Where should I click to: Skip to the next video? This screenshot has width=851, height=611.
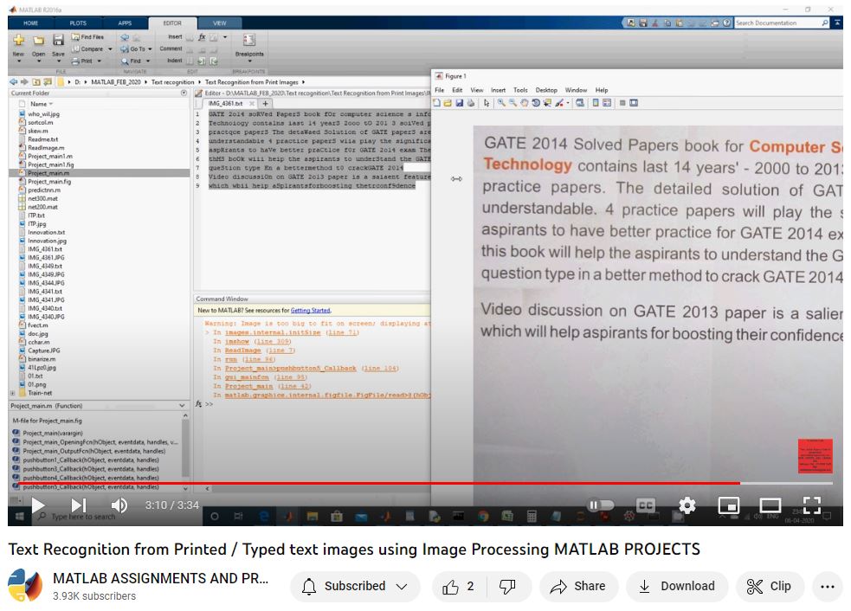(x=78, y=505)
